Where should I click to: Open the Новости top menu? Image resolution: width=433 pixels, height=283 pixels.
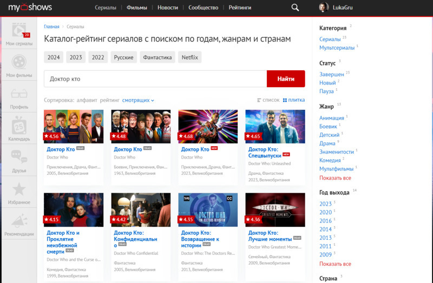pos(168,8)
